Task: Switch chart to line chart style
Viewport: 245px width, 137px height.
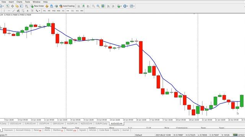Action: pyautogui.click(x=88, y=6)
